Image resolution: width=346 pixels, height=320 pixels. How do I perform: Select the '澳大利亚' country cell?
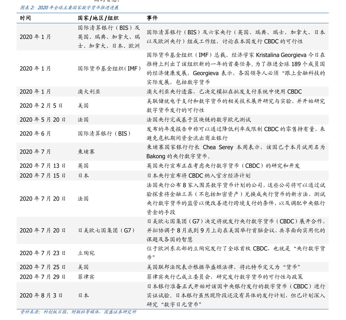[89, 91]
